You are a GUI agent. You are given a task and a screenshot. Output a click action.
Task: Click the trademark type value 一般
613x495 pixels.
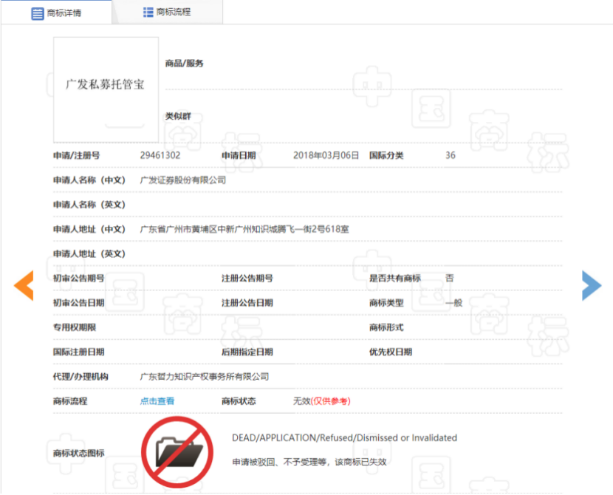(x=454, y=303)
